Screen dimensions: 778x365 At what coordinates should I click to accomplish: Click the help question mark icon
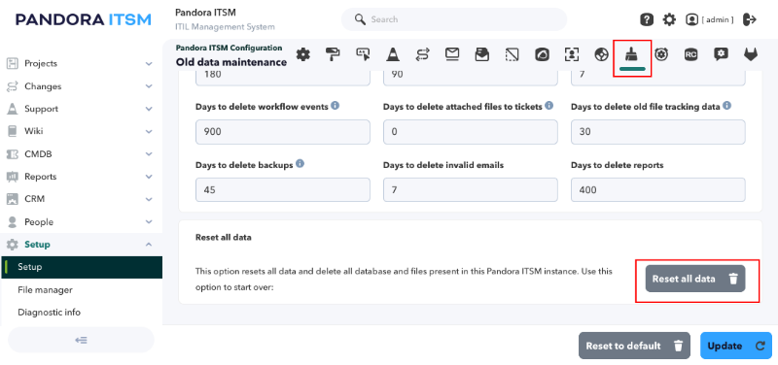tap(647, 19)
